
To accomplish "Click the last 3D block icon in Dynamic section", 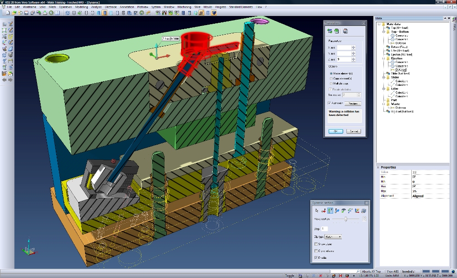I will click(x=364, y=210).
